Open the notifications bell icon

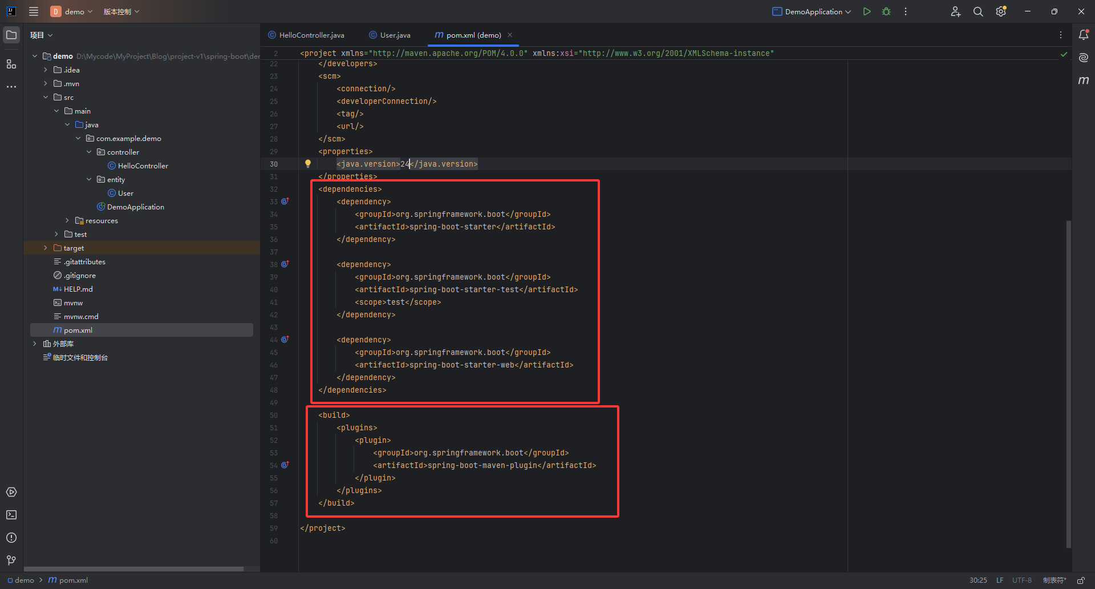[1084, 35]
